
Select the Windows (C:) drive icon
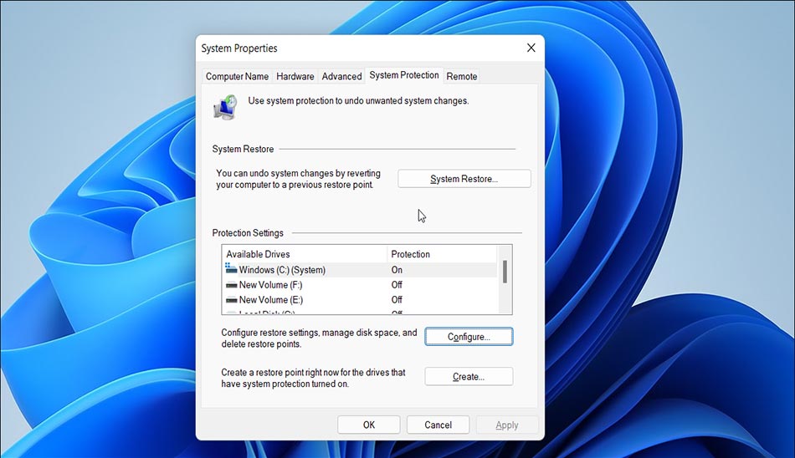231,270
